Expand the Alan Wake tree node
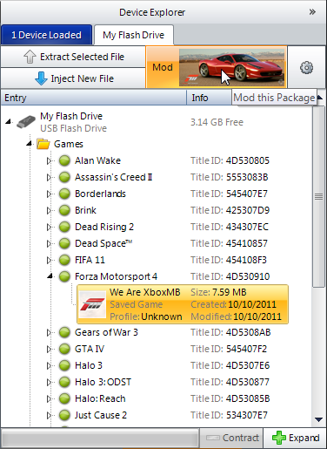327x449 pixels. tap(49, 160)
